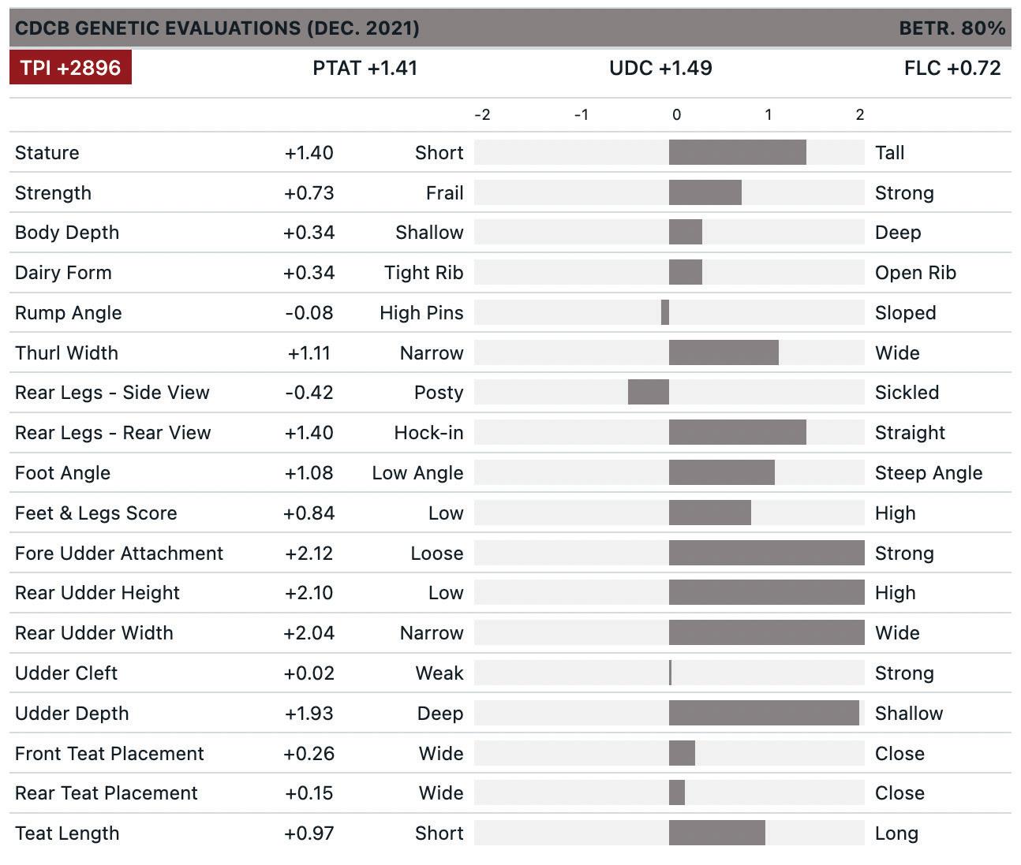Click the FLC +0.72 summary value
Viewport: 1021px width, 865px height.
(x=952, y=68)
